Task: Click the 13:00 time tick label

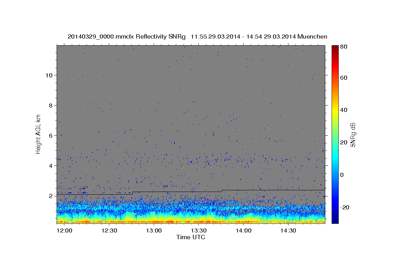Action: [154, 230]
